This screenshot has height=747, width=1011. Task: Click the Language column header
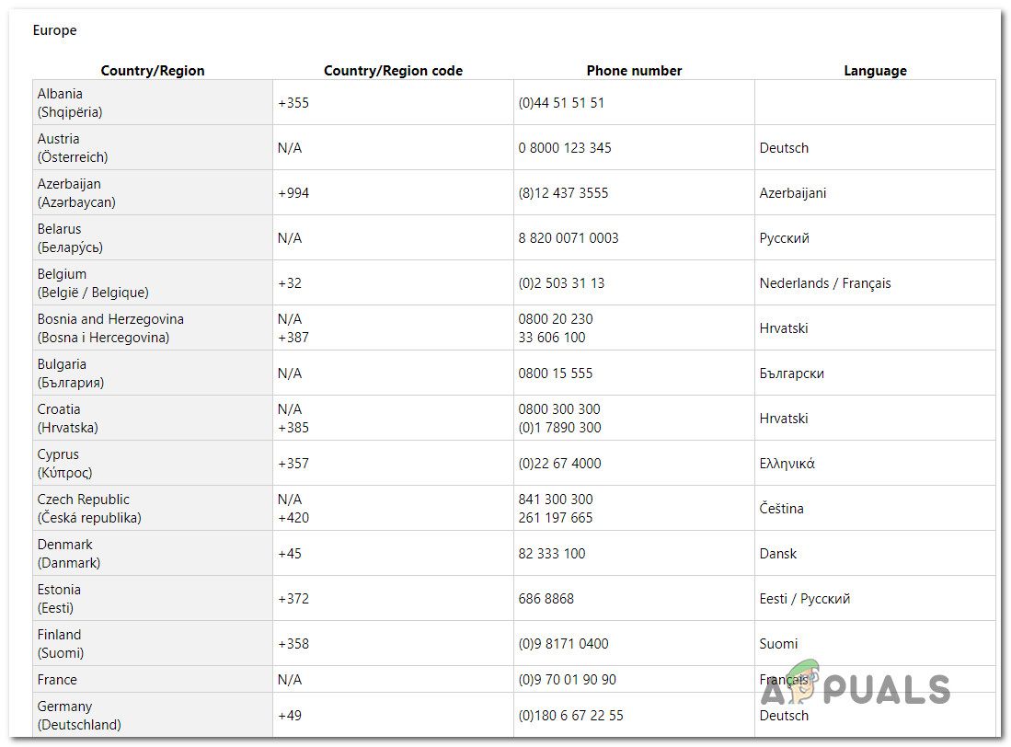pos(875,71)
